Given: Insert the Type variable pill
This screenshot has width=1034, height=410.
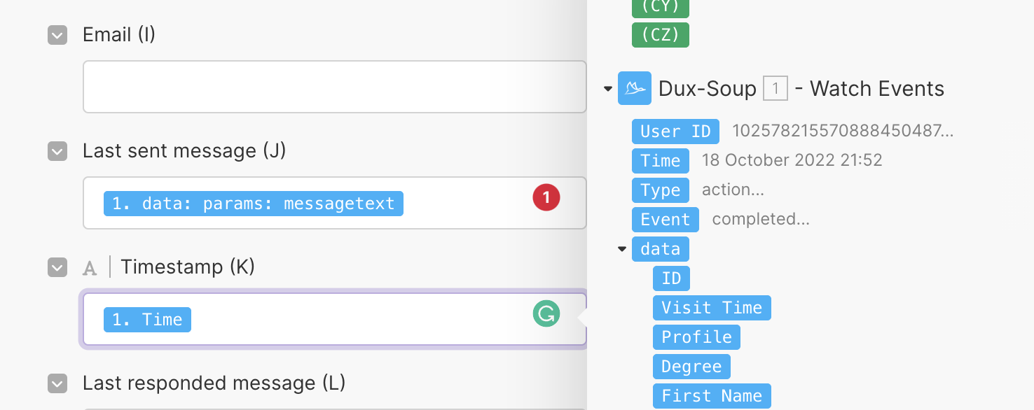Looking at the screenshot, I should click(x=660, y=190).
